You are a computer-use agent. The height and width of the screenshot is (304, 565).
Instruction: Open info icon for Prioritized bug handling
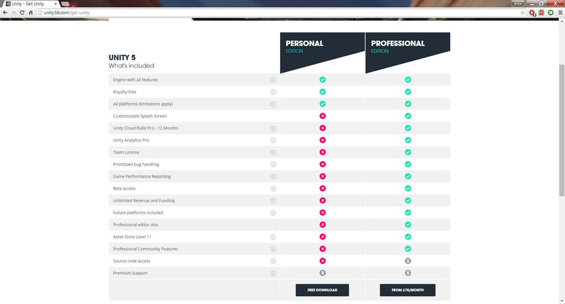pos(273,165)
